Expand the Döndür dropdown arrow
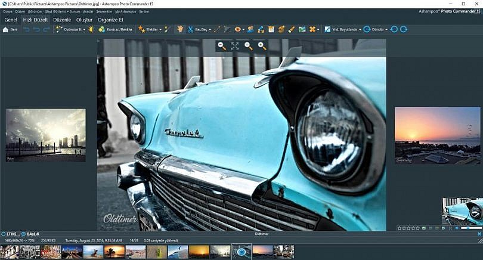Viewport: 483px width, 260px height. (x=386, y=30)
